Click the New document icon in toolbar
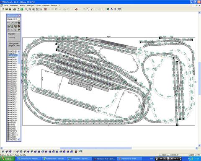The height and width of the screenshot is (161, 201). point(3,9)
